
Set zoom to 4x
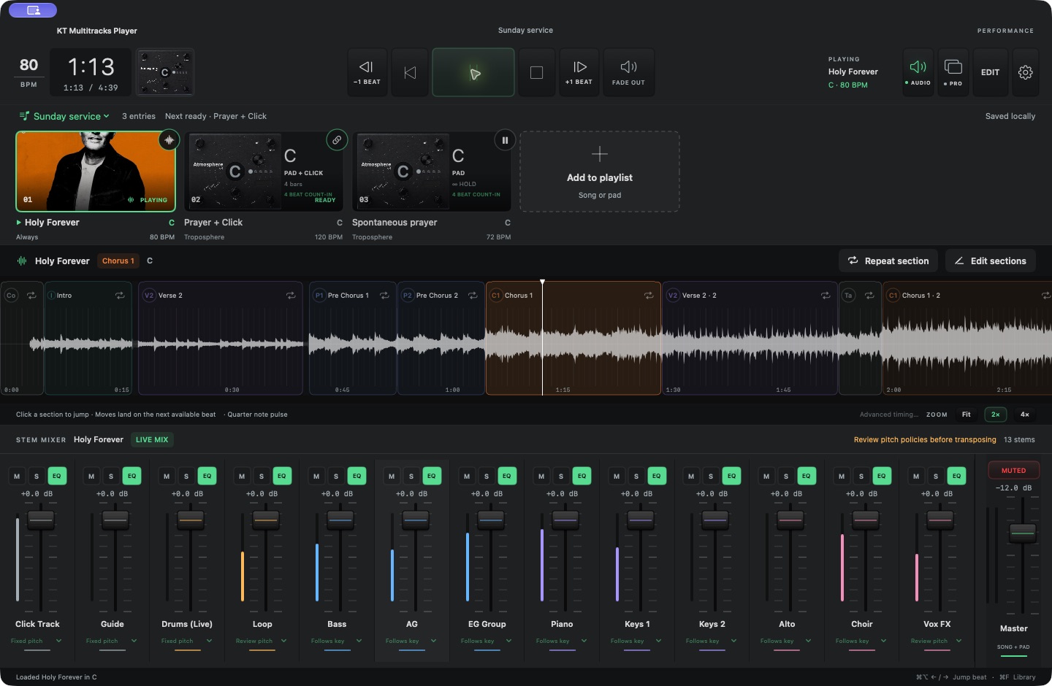pyautogui.click(x=1024, y=415)
